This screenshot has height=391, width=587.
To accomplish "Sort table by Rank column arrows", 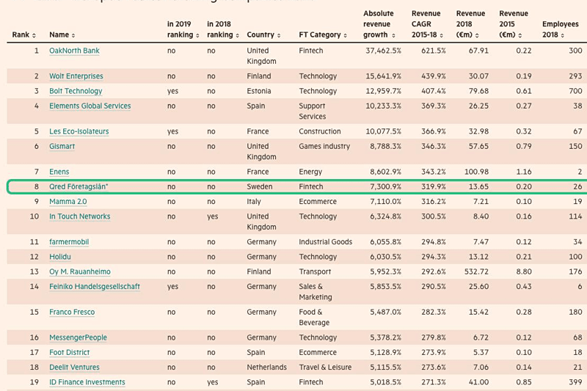I will click(34, 35).
